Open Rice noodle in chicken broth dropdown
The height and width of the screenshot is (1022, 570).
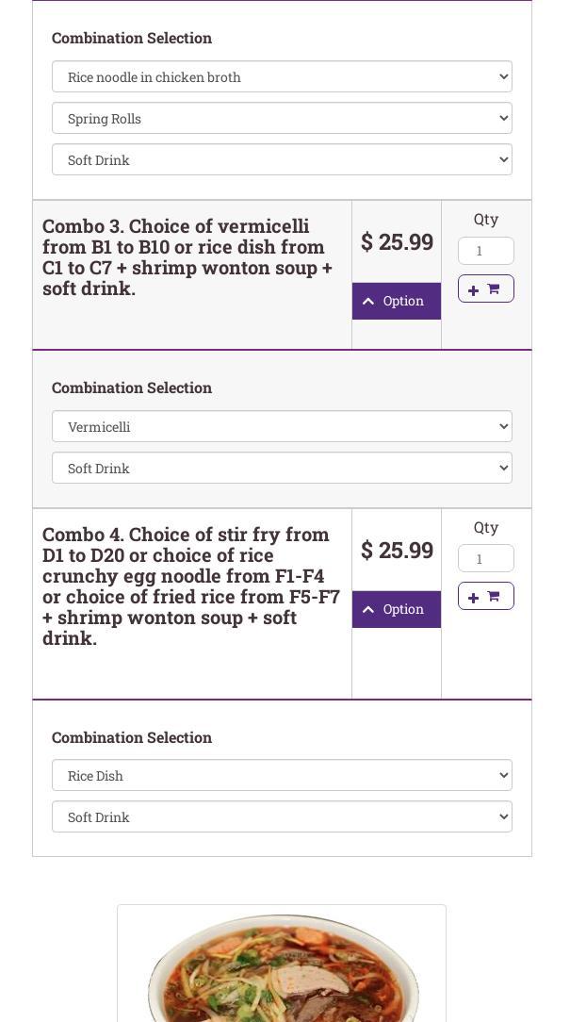pyautogui.click(x=282, y=77)
